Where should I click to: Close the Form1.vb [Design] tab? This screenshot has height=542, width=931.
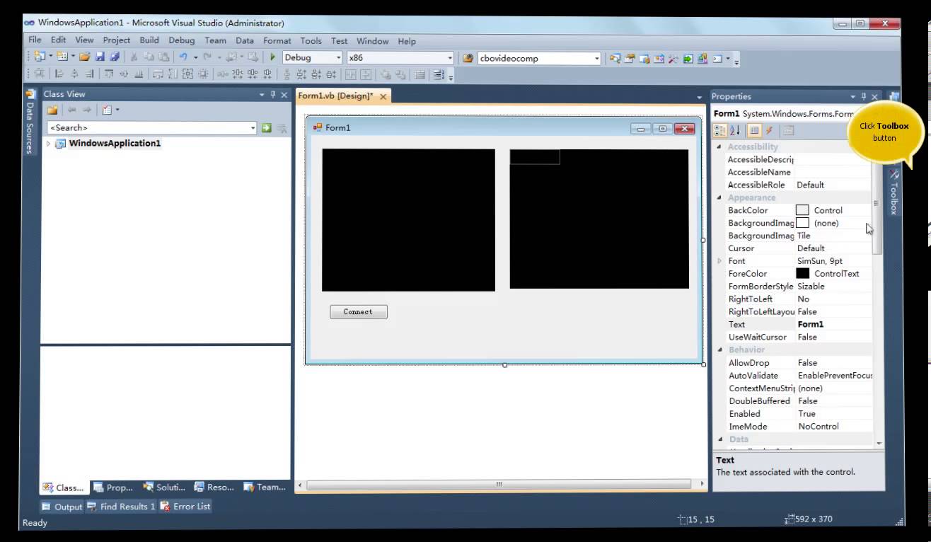tap(383, 97)
